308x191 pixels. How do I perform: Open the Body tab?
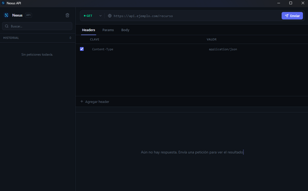[x=125, y=30]
